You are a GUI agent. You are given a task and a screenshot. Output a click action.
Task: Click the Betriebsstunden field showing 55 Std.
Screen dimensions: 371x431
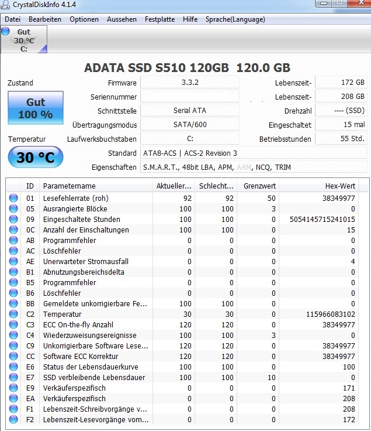(x=341, y=139)
